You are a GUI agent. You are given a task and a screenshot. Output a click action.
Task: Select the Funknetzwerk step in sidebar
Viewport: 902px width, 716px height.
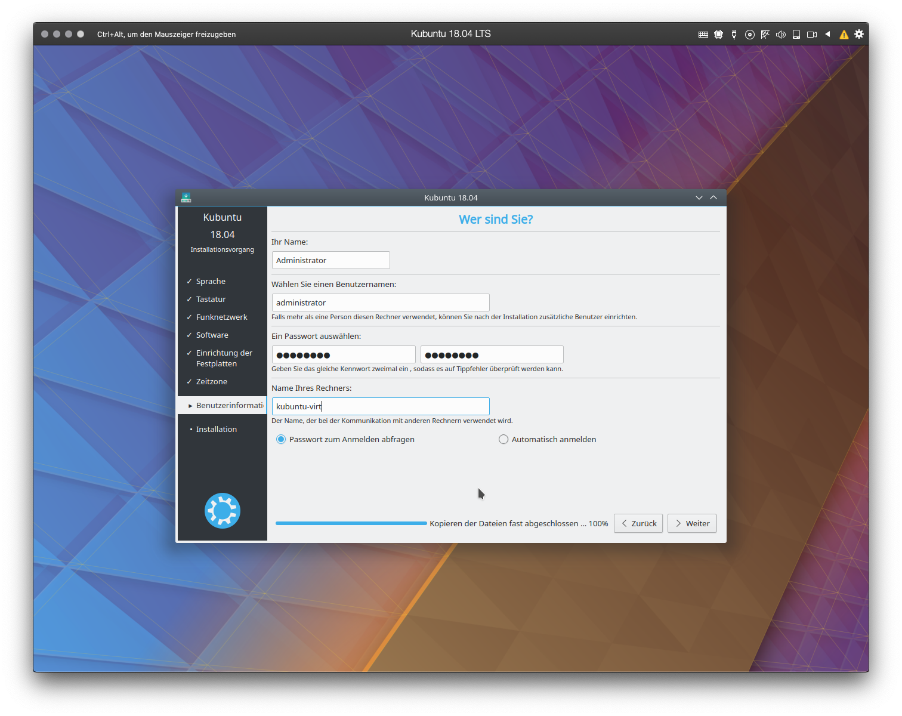coord(221,317)
